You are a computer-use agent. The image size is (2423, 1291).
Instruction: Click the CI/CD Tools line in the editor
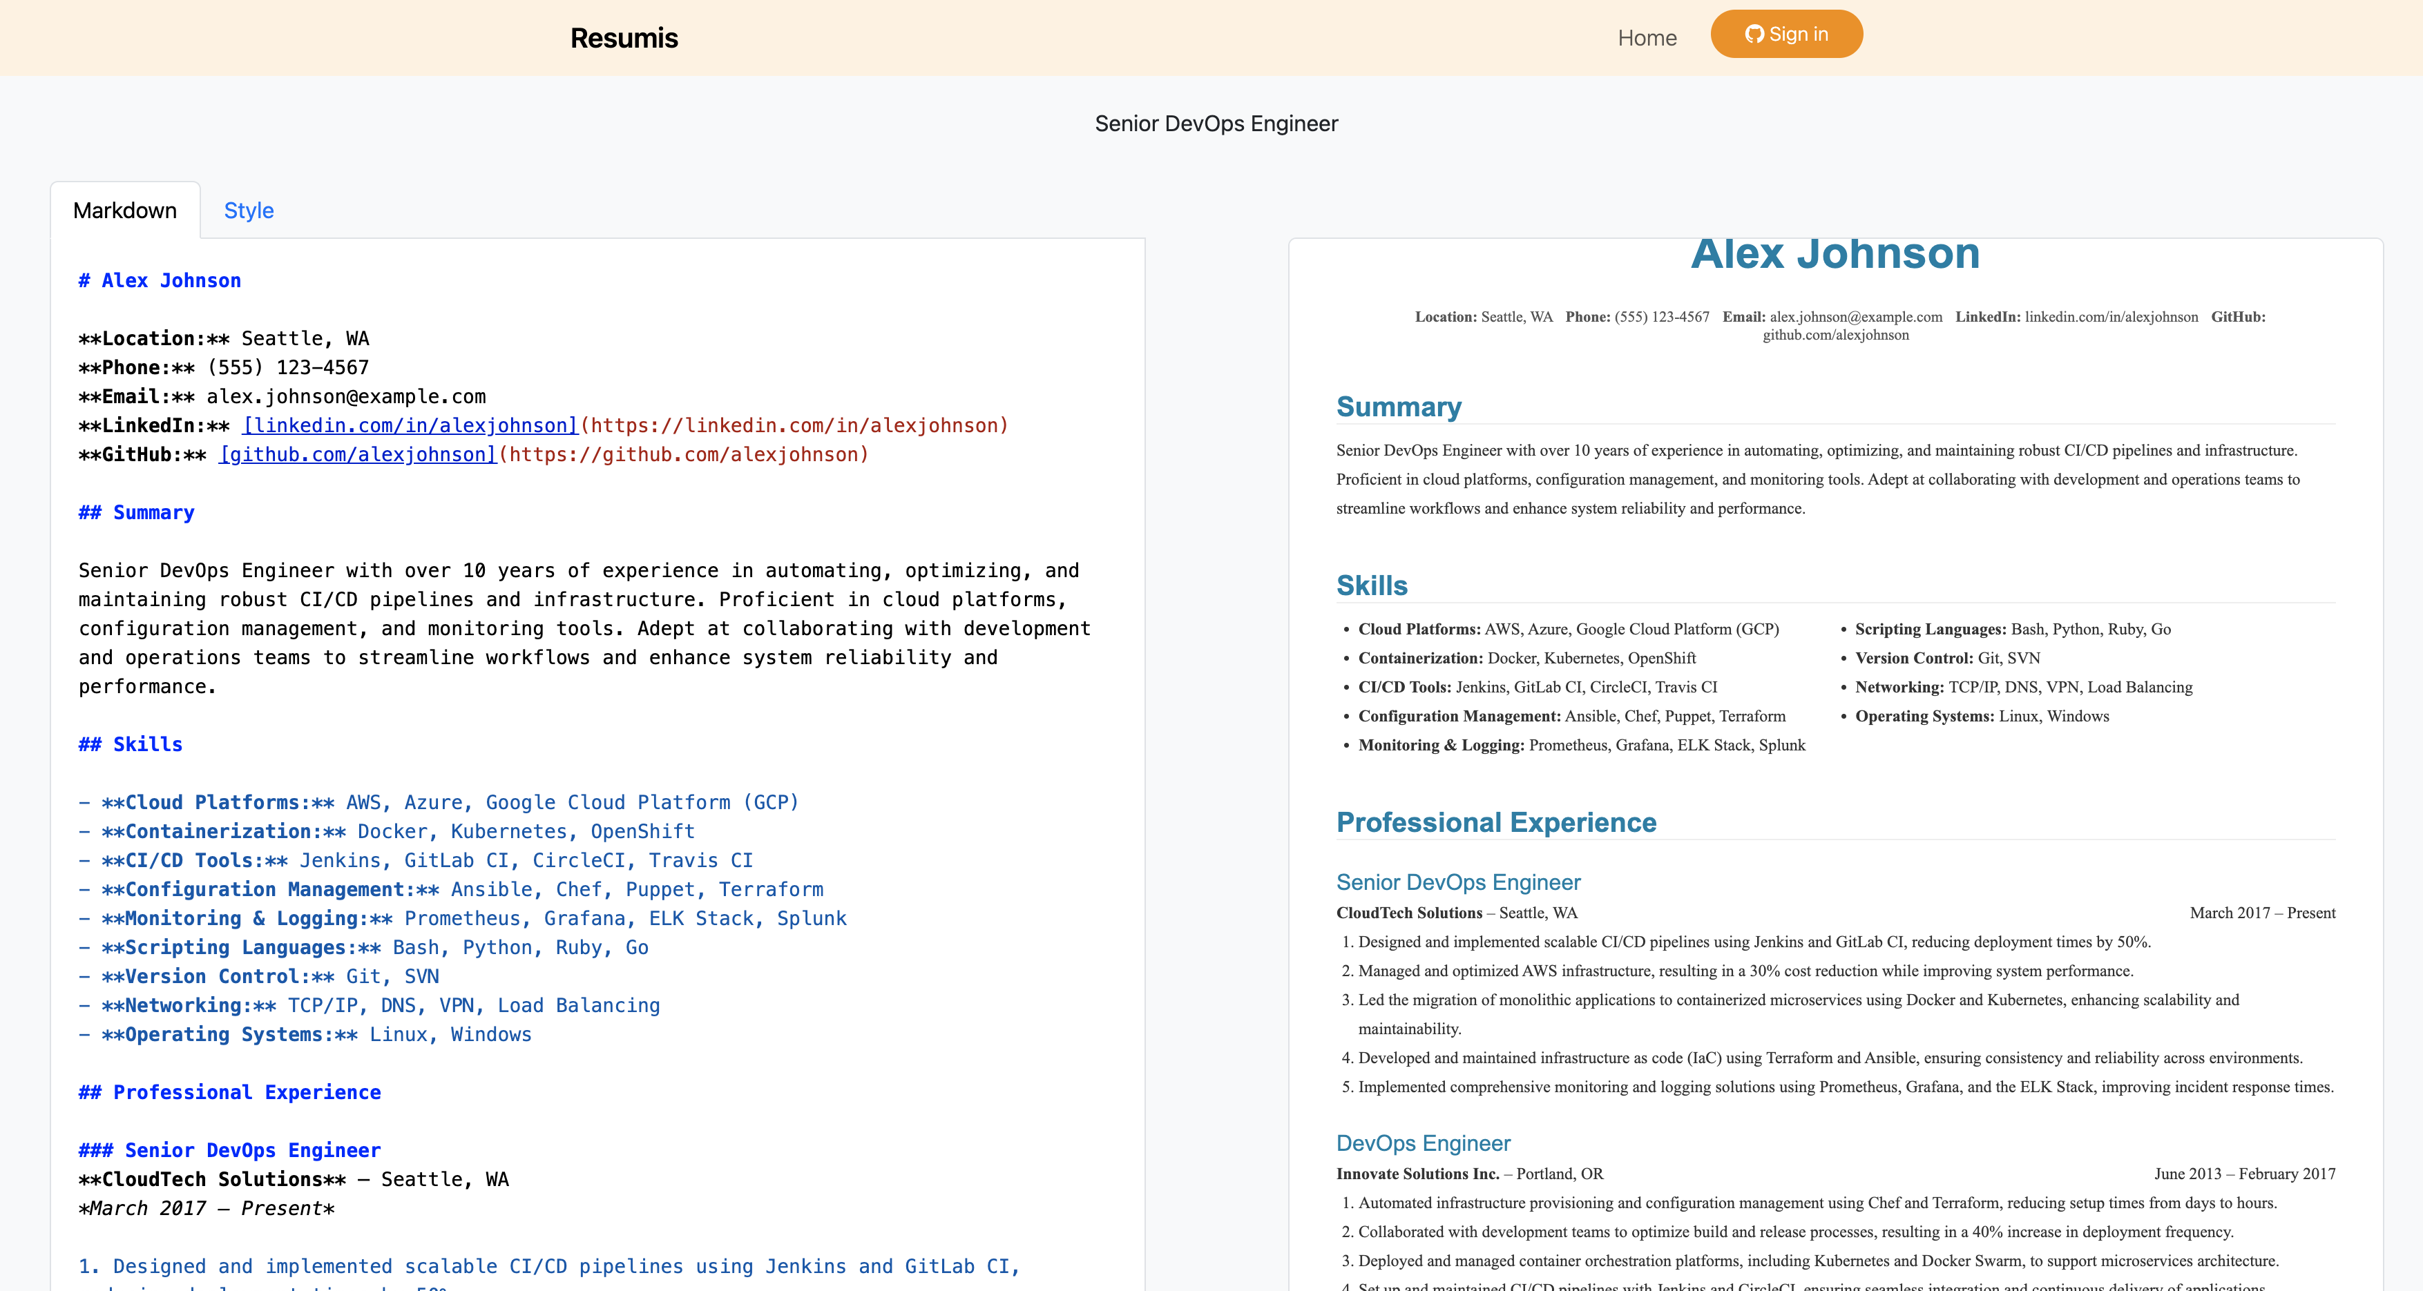[416, 860]
